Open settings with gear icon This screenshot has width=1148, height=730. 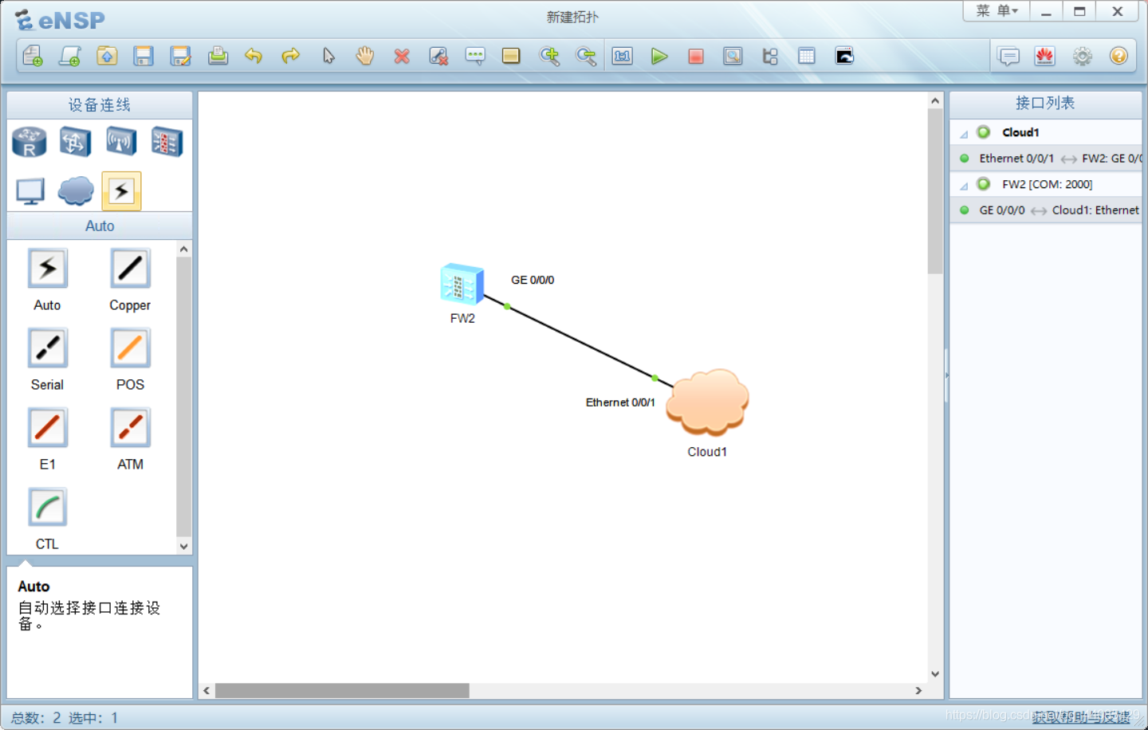coord(1083,56)
